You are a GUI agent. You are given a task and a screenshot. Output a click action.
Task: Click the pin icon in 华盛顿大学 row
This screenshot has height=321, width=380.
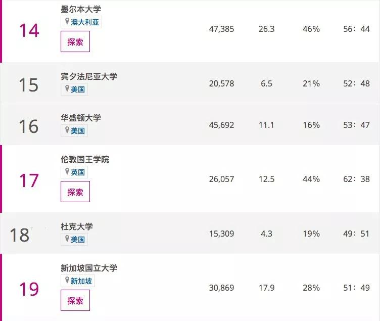tap(67, 130)
